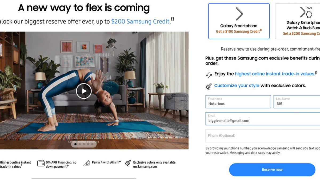Viewport: 320px width, 180px height.
Task: Click the hand icon next to Pay in 4 with Affirm
Action: (x=87, y=163)
